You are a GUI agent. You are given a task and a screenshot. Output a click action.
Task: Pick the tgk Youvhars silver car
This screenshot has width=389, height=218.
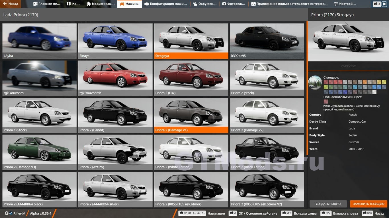(x=40, y=78)
